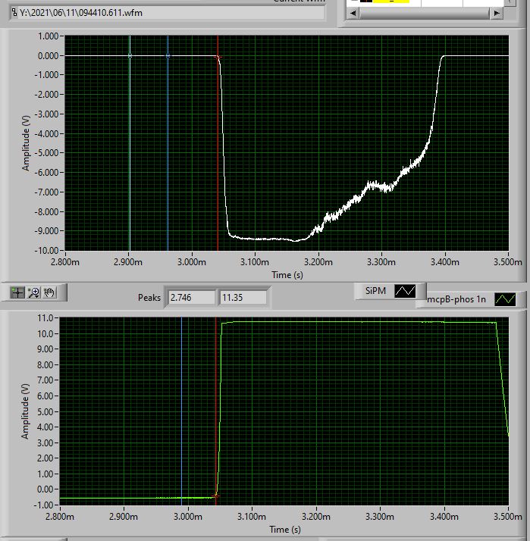Open the mcpB-phos 1n plot legend icon
The height and width of the screenshot is (541, 530).
505,299
